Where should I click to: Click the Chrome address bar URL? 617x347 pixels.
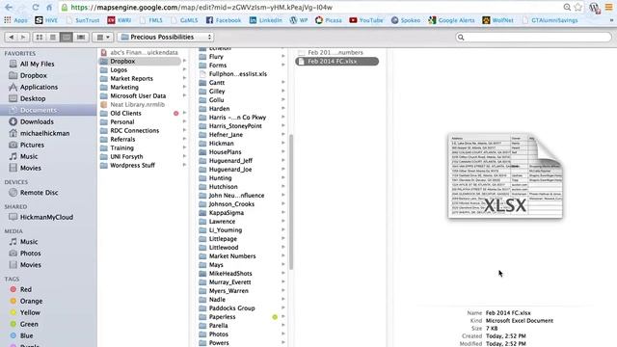[x=201, y=7]
